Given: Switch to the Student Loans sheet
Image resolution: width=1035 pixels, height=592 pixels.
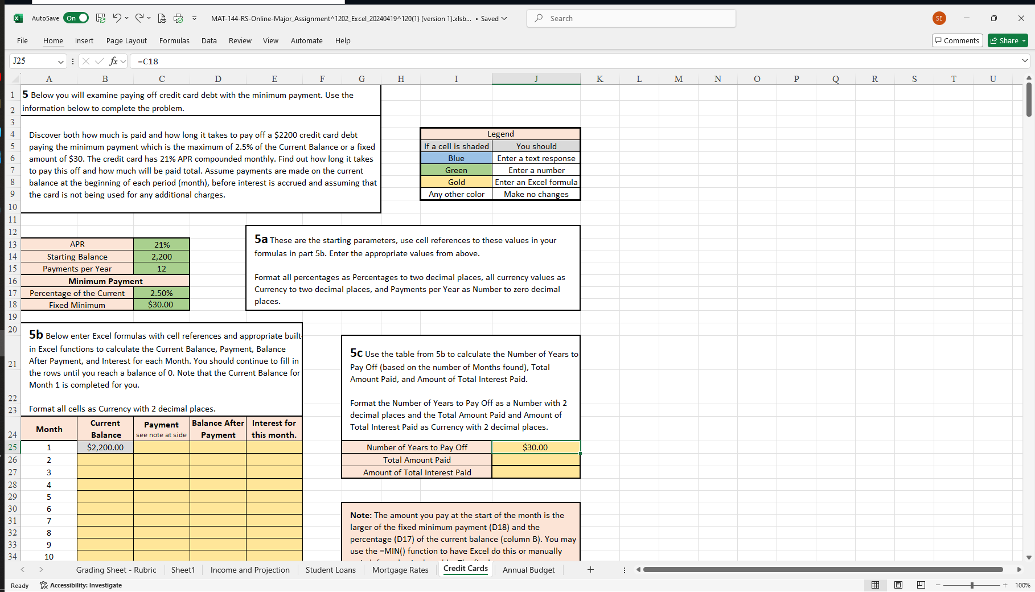Looking at the screenshot, I should pos(330,570).
